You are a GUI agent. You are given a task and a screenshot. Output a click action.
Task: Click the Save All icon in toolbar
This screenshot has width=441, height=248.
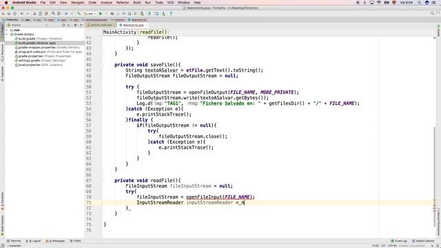(9, 14)
